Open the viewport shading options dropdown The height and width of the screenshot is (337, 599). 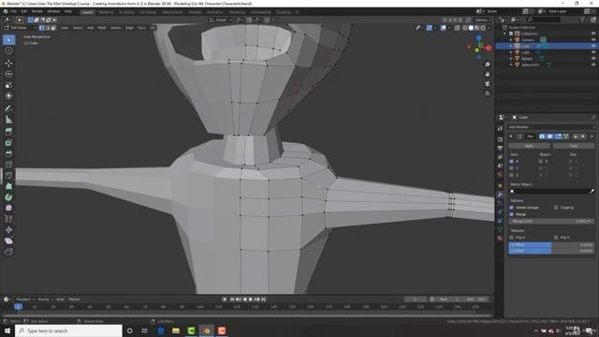489,27
